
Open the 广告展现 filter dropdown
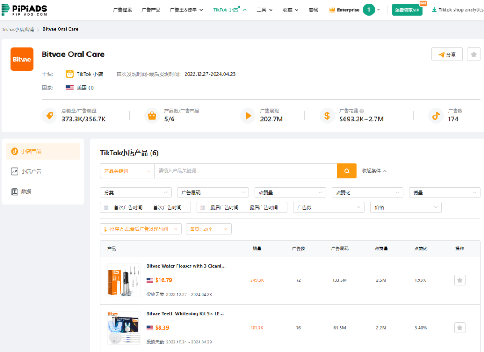point(213,193)
